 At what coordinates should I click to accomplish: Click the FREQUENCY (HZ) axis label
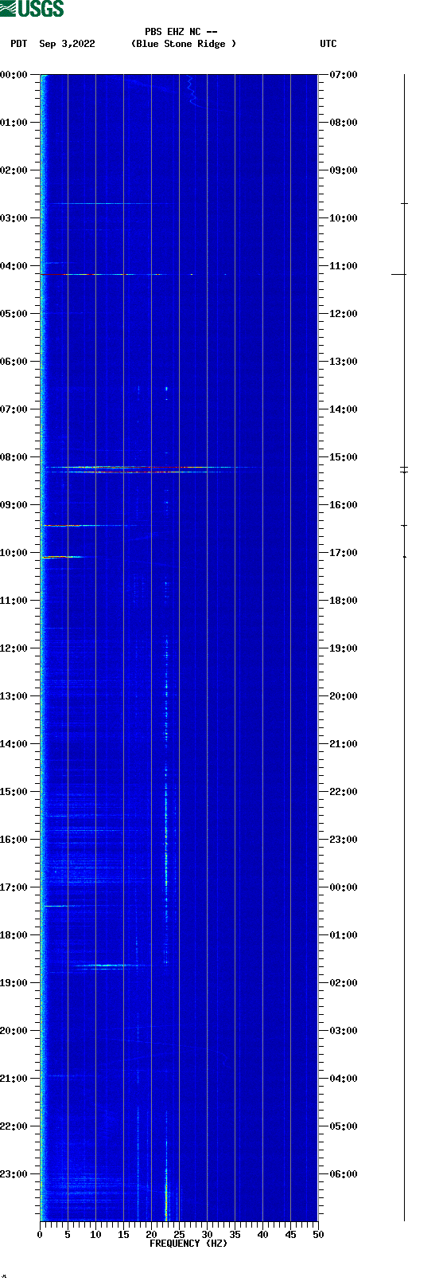tap(188, 1244)
